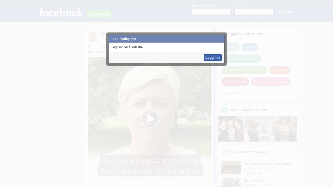The height and width of the screenshot is (187, 333).
Task: Click the poster's profile picture
Action: 93,36
